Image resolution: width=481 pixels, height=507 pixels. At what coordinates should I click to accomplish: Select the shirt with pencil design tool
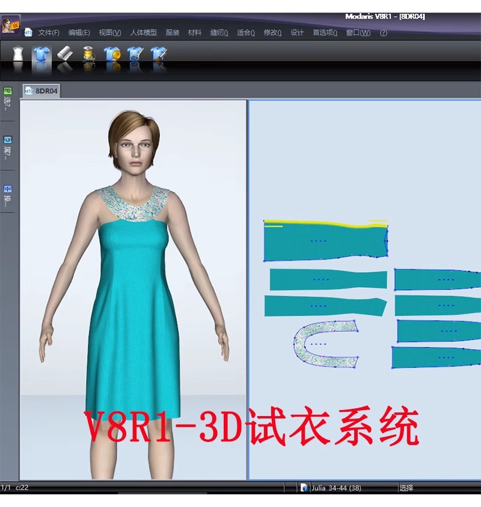[159, 54]
